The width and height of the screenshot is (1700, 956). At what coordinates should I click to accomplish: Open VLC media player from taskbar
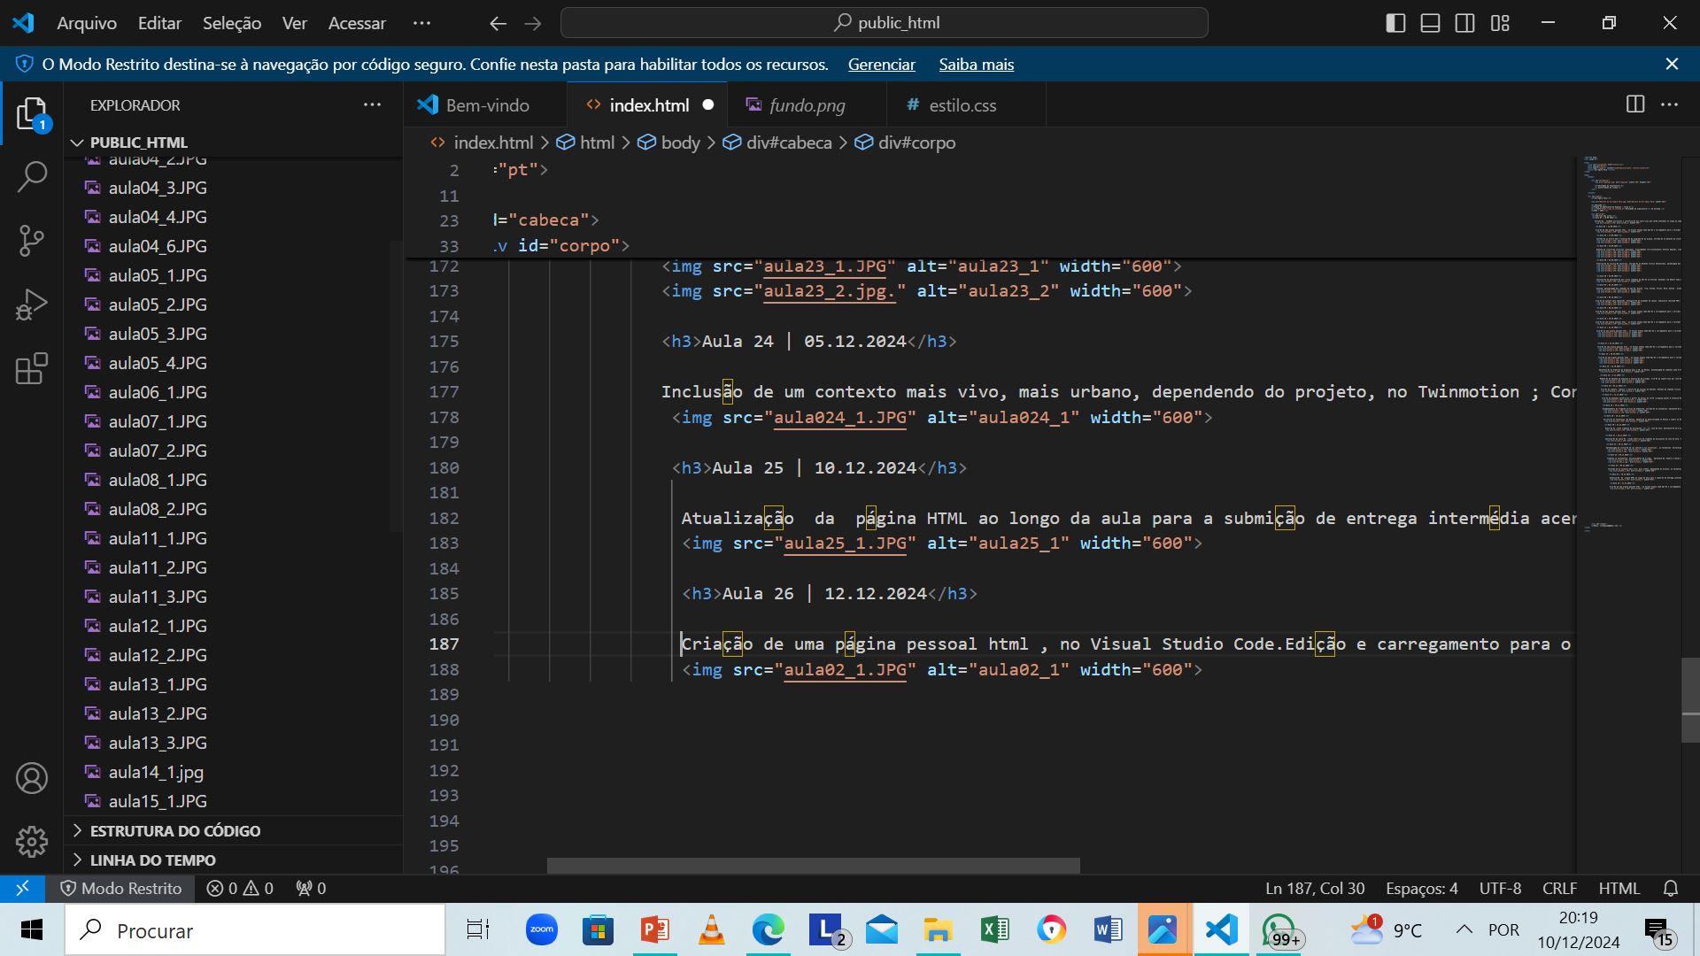click(x=711, y=930)
